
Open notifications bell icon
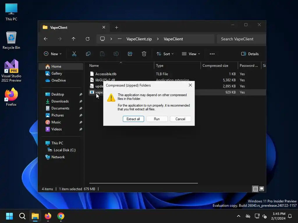pos(290,216)
